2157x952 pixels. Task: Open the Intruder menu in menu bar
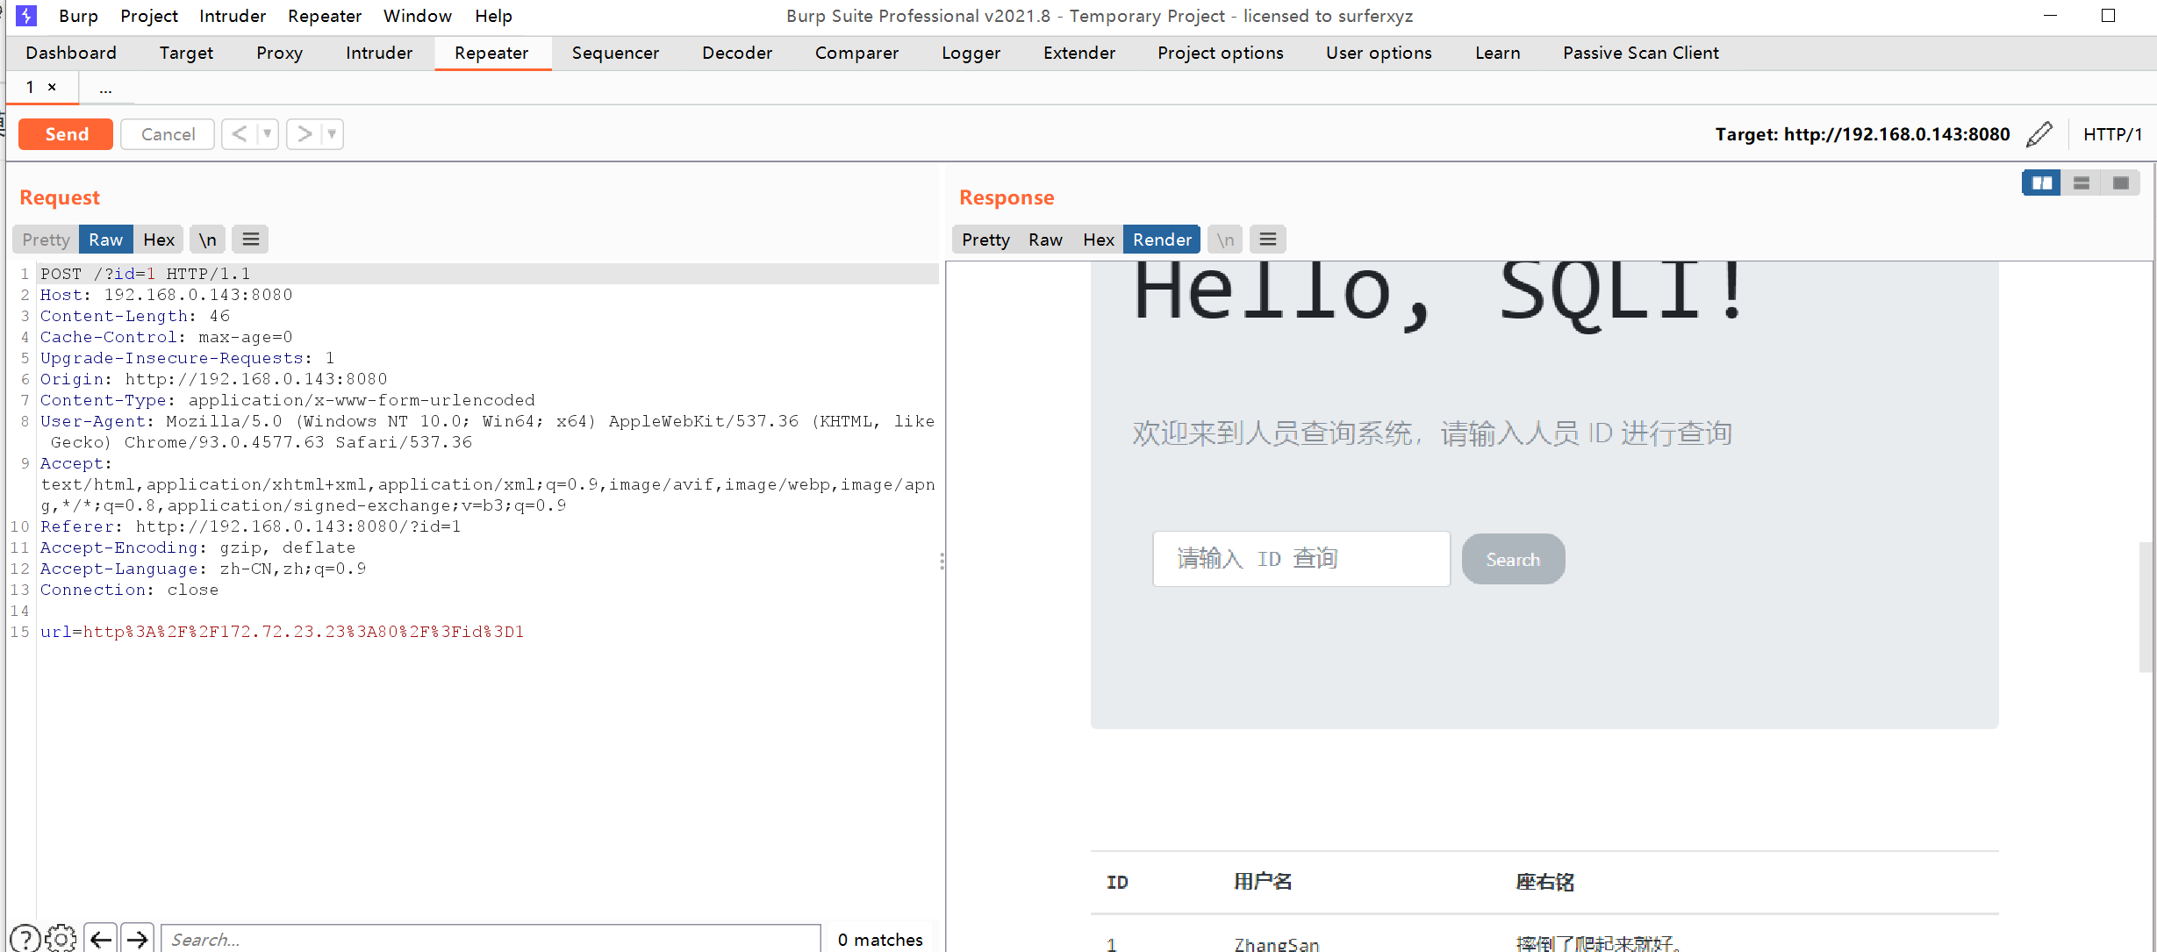click(x=232, y=16)
